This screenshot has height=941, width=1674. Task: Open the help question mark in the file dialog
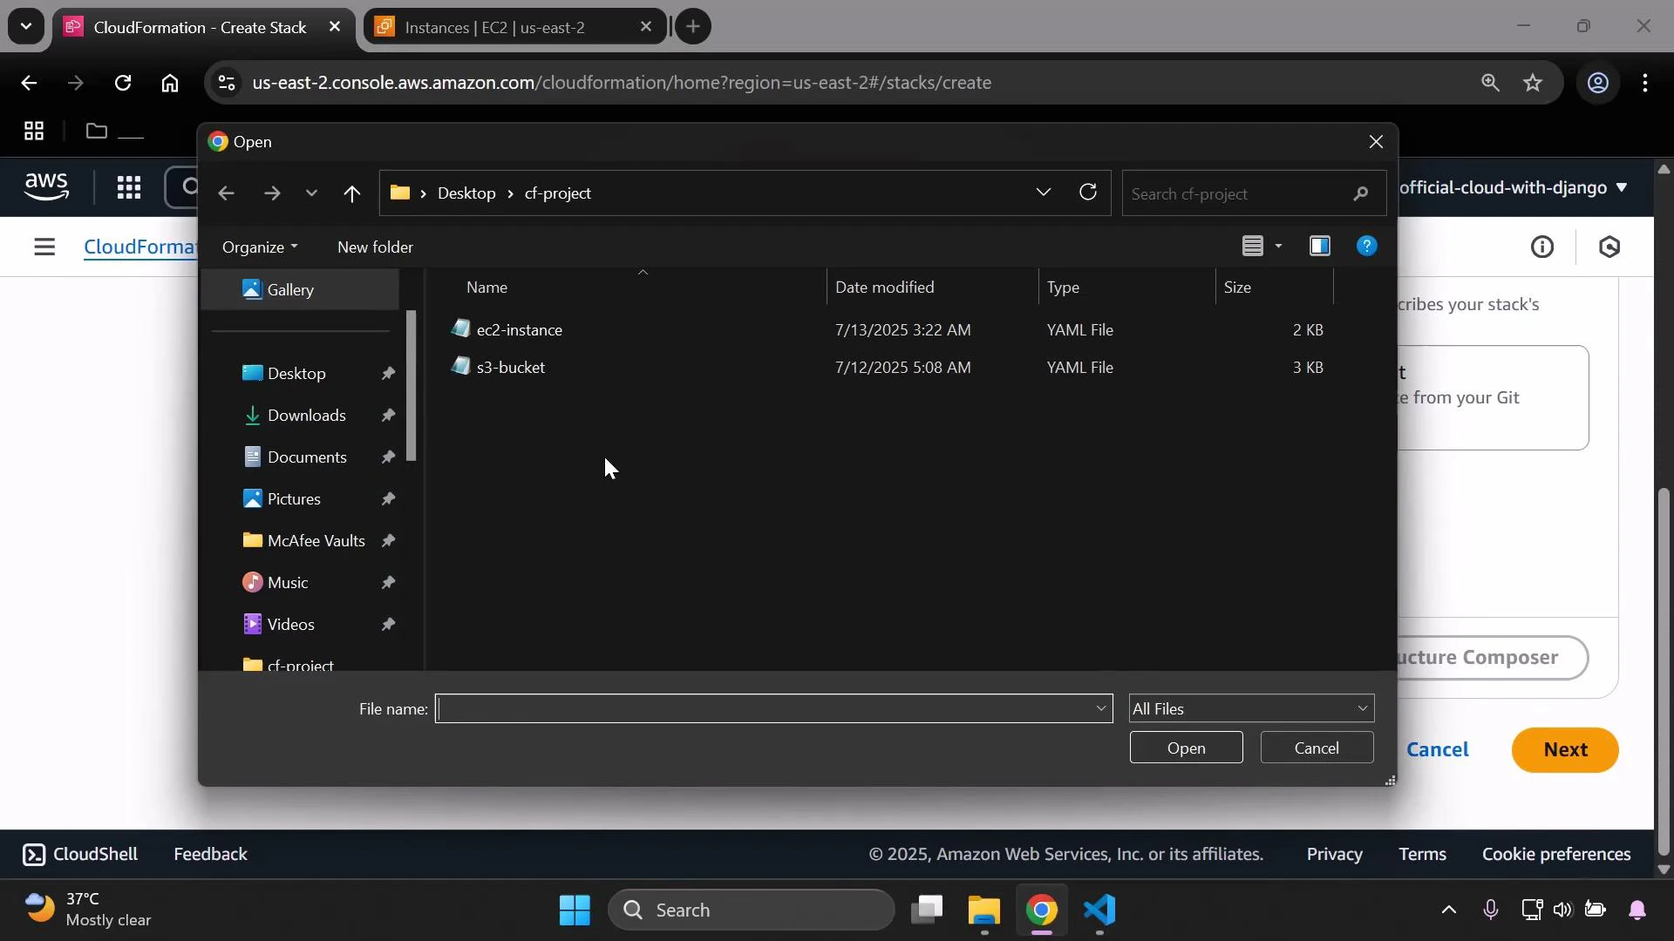(1366, 246)
